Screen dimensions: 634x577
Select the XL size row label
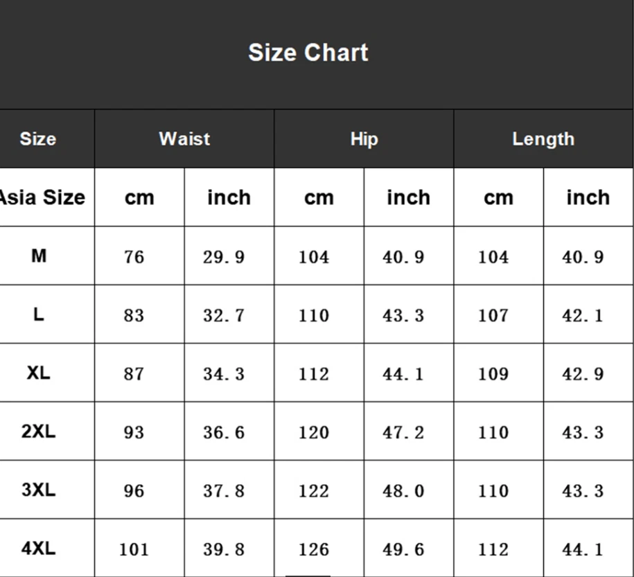coord(39,373)
